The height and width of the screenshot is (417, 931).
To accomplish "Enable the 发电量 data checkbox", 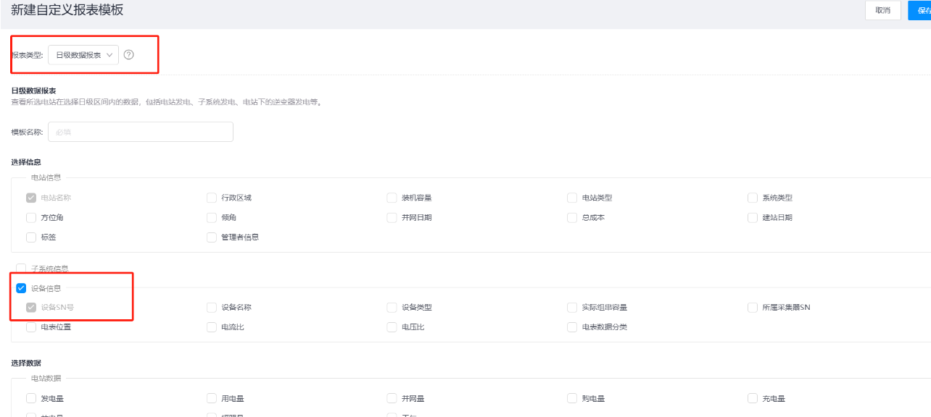I will 31,398.
